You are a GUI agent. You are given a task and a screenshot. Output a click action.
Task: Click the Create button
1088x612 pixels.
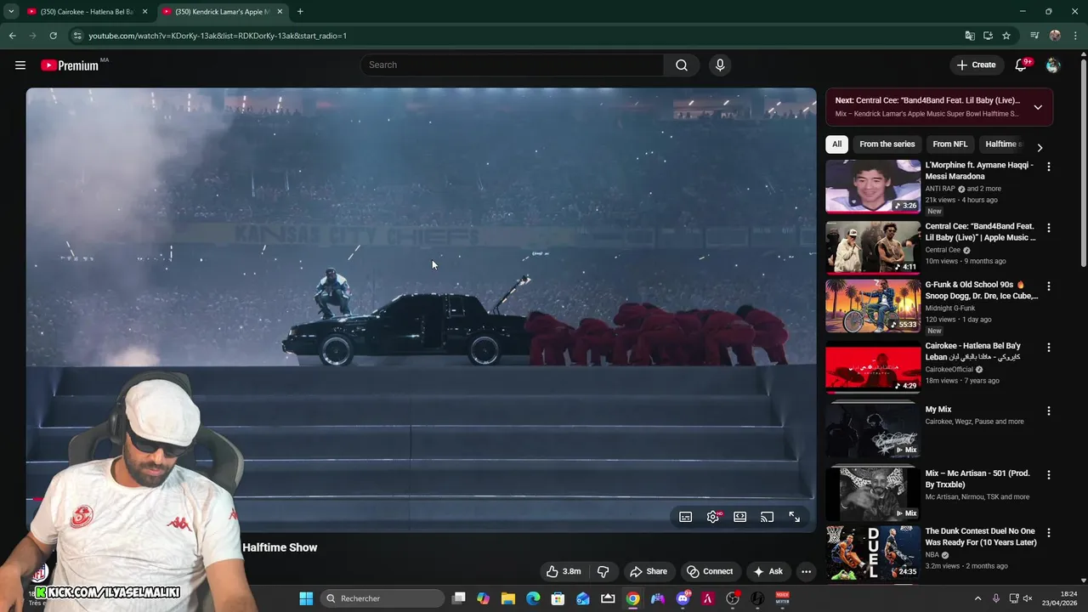click(976, 65)
